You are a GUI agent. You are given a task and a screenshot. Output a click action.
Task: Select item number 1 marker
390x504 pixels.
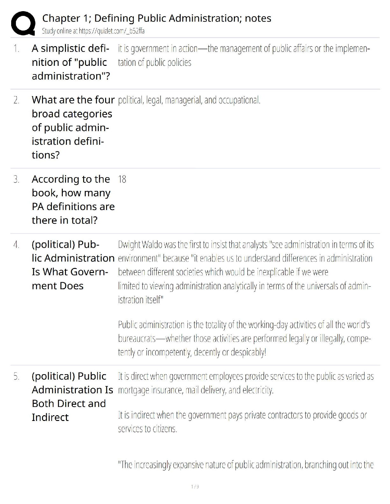(17, 49)
